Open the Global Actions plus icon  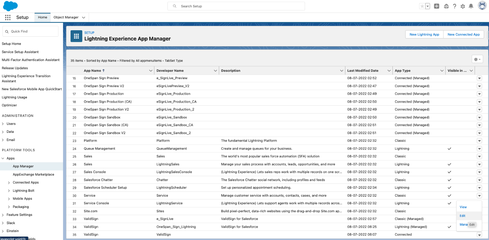point(437,6)
